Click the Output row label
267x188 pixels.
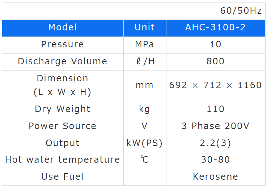63,143
